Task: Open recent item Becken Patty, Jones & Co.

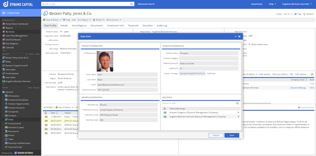Action: tap(17, 58)
